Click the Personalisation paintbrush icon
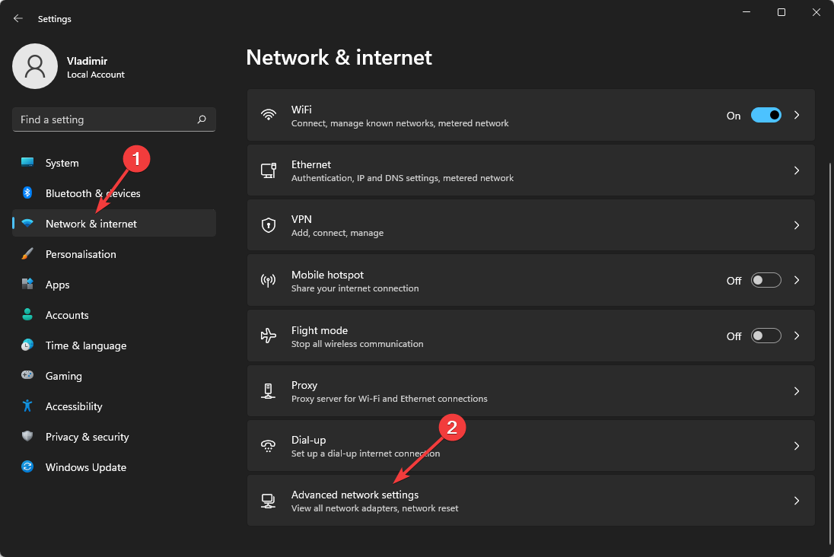The height and width of the screenshot is (557, 834). pos(27,254)
